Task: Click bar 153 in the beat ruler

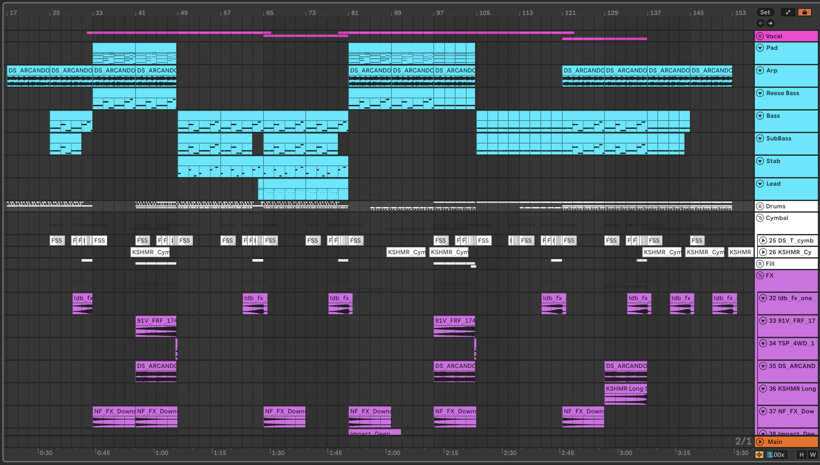Action: coord(740,13)
